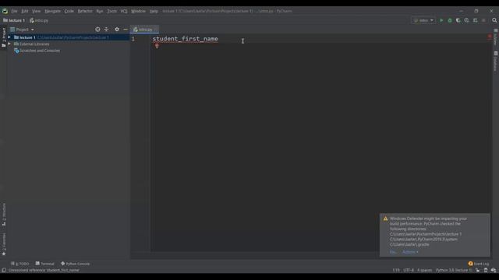
Task: Open the UTF-8 encoding selector in status bar
Action: pos(409,270)
